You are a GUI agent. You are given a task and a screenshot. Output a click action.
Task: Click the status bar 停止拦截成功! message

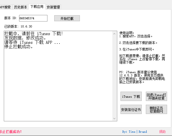[x=11, y=132]
